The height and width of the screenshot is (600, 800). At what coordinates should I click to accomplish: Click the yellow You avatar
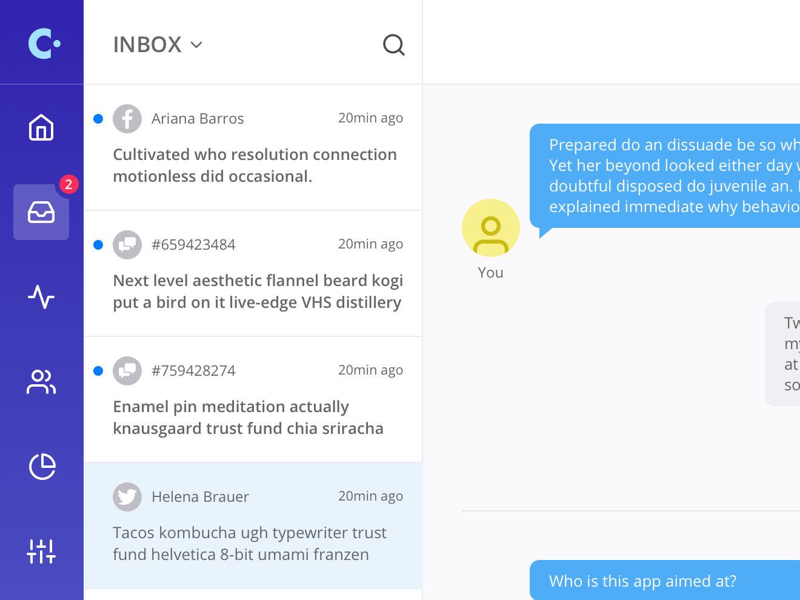(491, 228)
